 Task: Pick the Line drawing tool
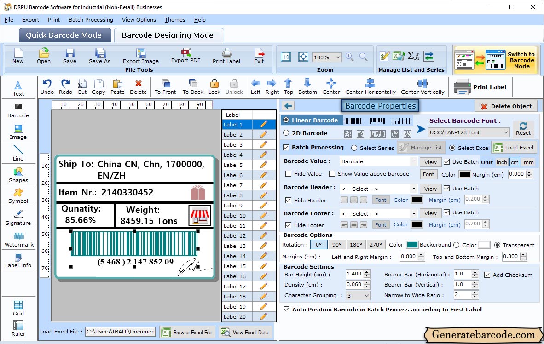(x=18, y=153)
